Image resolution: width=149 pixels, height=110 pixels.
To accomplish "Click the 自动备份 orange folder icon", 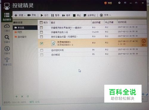I will pyautogui.click(x=15, y=37).
